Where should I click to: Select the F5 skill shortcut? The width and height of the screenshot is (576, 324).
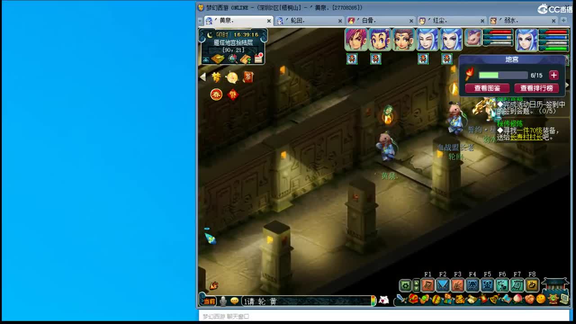pos(487,285)
